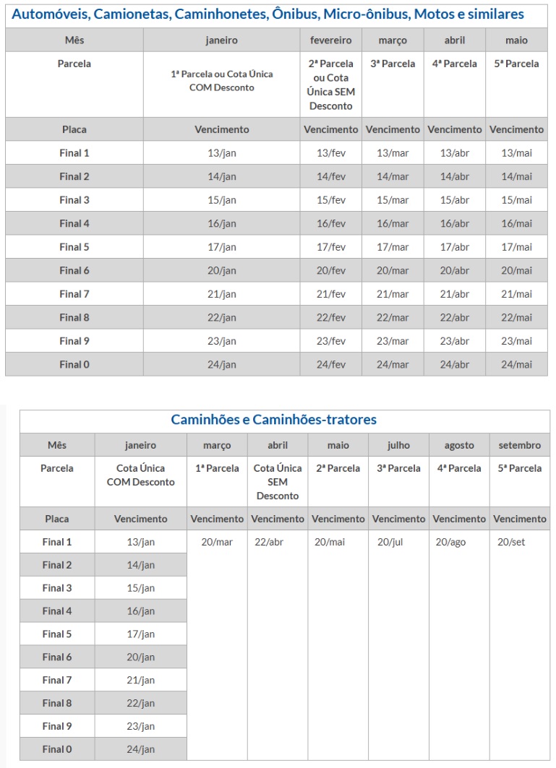Click the "20/set" due date cell
This screenshot has width=556, height=768.
coord(519,542)
